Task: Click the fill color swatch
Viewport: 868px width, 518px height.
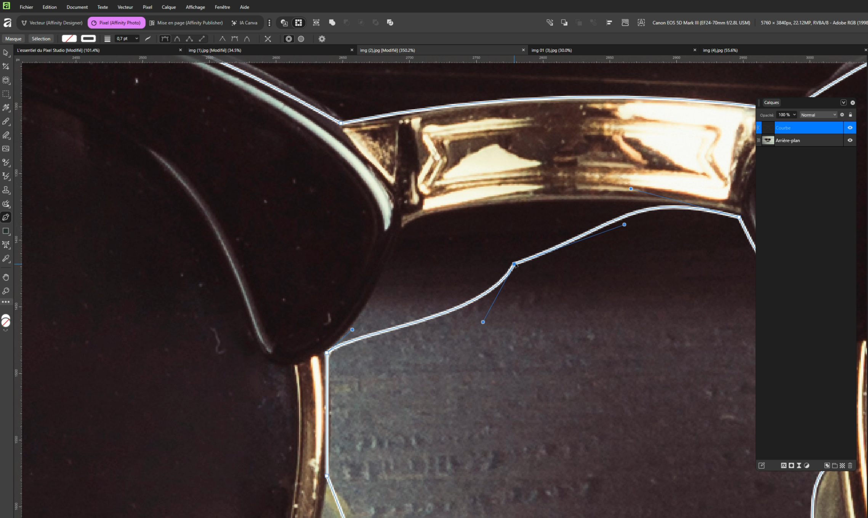Action: click(x=69, y=38)
